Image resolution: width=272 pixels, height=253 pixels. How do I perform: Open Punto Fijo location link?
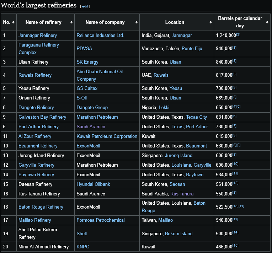click(192, 49)
